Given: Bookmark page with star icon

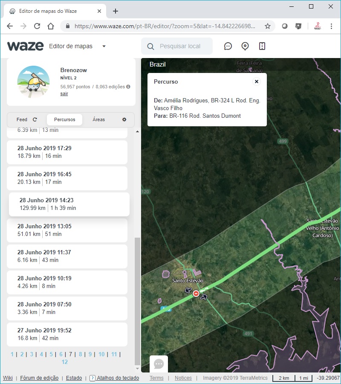Looking at the screenshot, I should coord(268,26).
